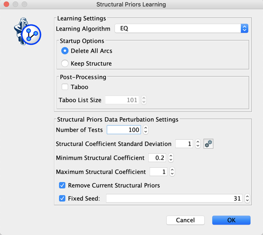Select the EQ learning algorithm combo box

coord(181,28)
